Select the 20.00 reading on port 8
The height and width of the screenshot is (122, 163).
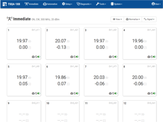point(138,77)
